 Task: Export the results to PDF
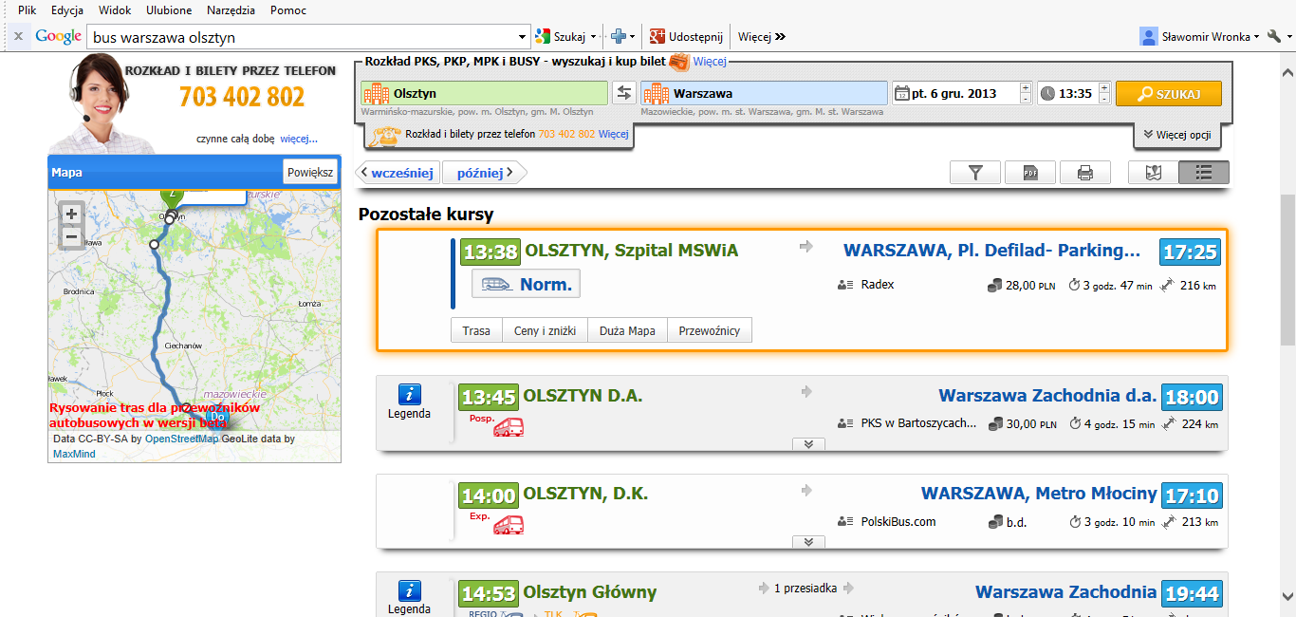coord(1029,173)
